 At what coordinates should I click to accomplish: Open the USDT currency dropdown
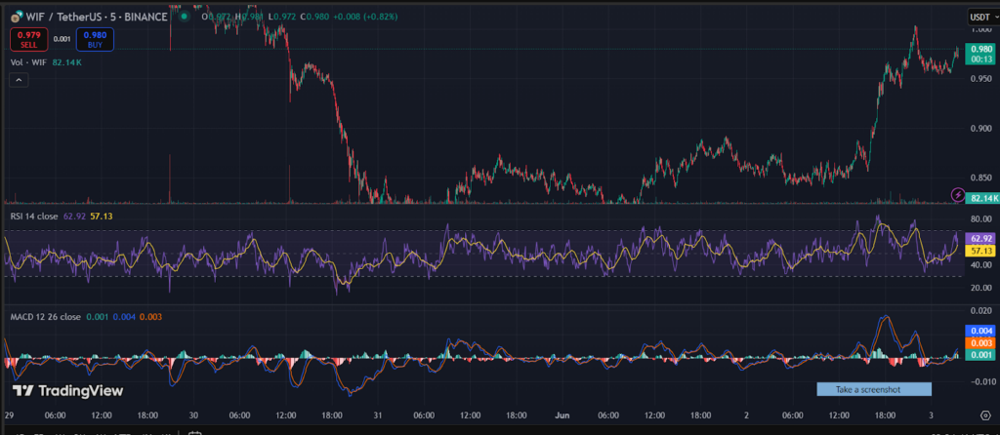(979, 17)
